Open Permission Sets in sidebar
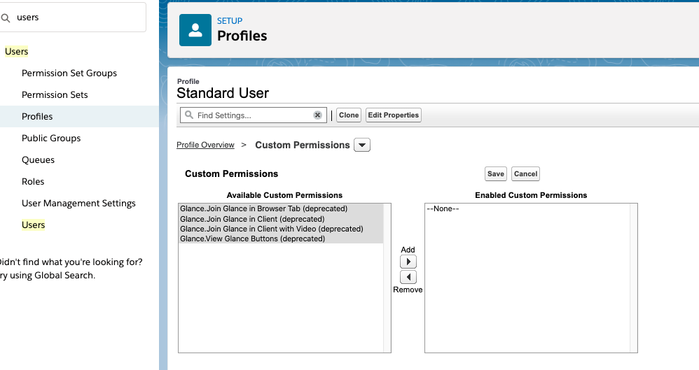699x370 pixels. point(55,95)
